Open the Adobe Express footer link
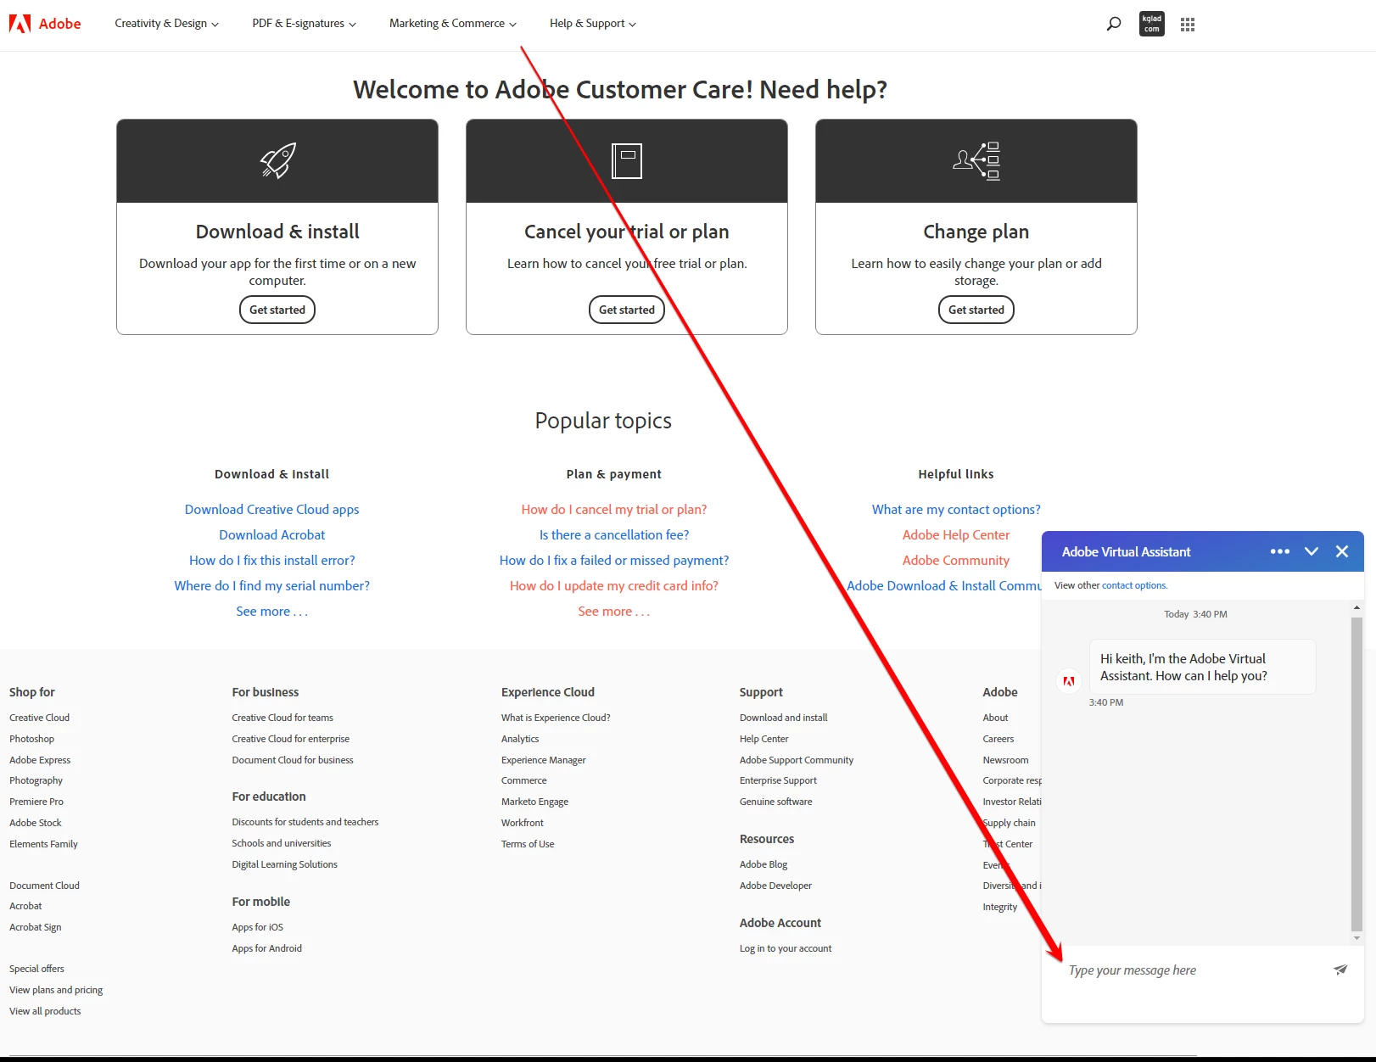1376x1062 pixels. (40, 760)
